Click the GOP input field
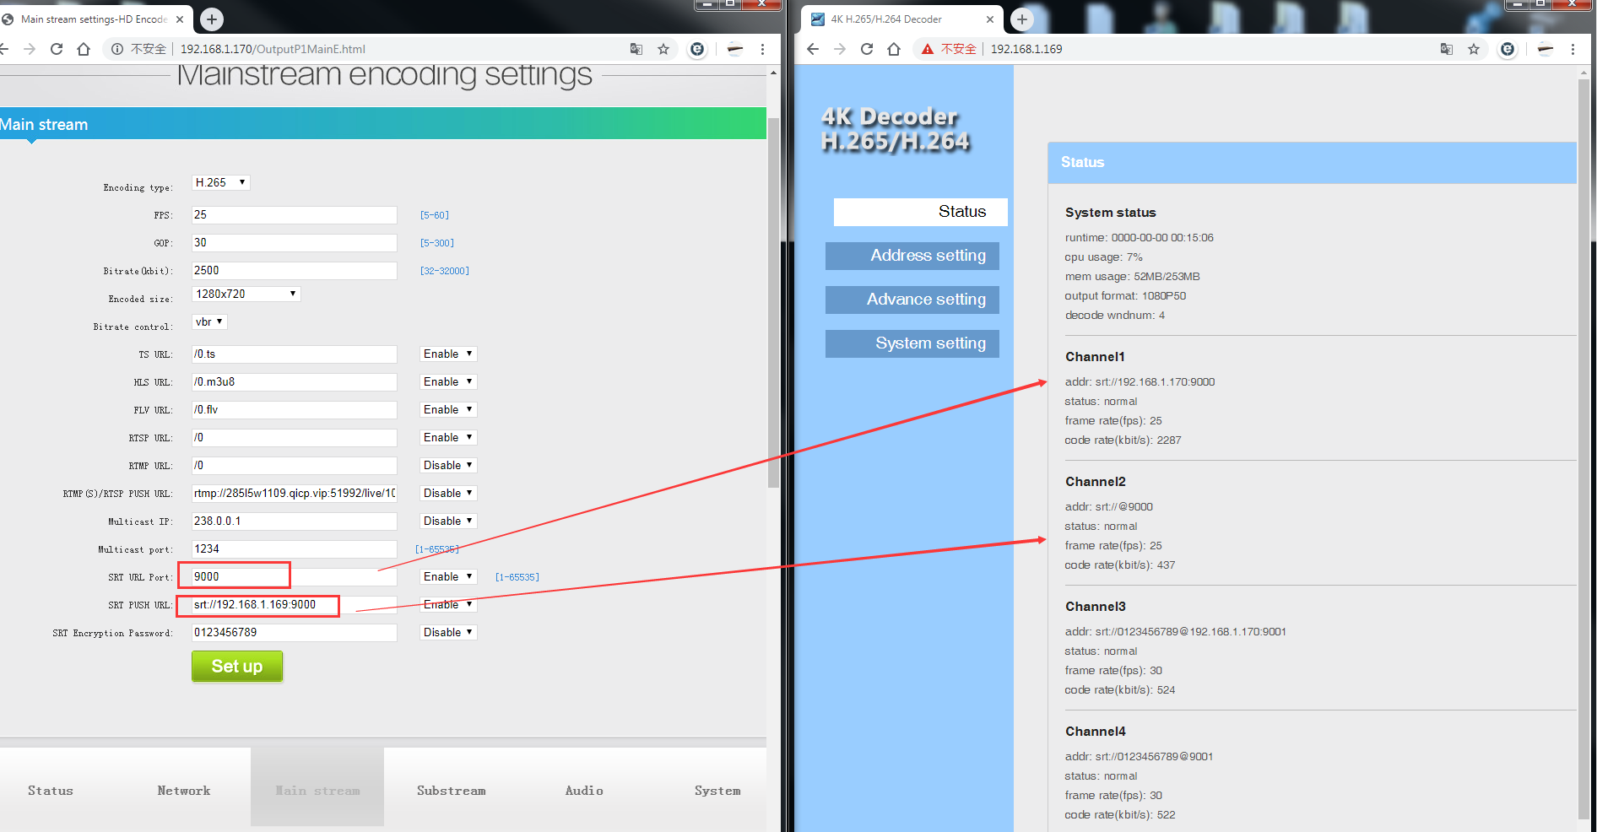The image size is (1597, 832). pos(294,242)
